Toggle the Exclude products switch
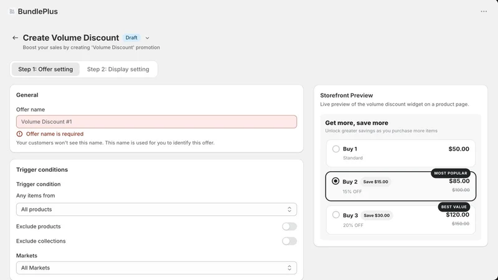 click(289, 226)
